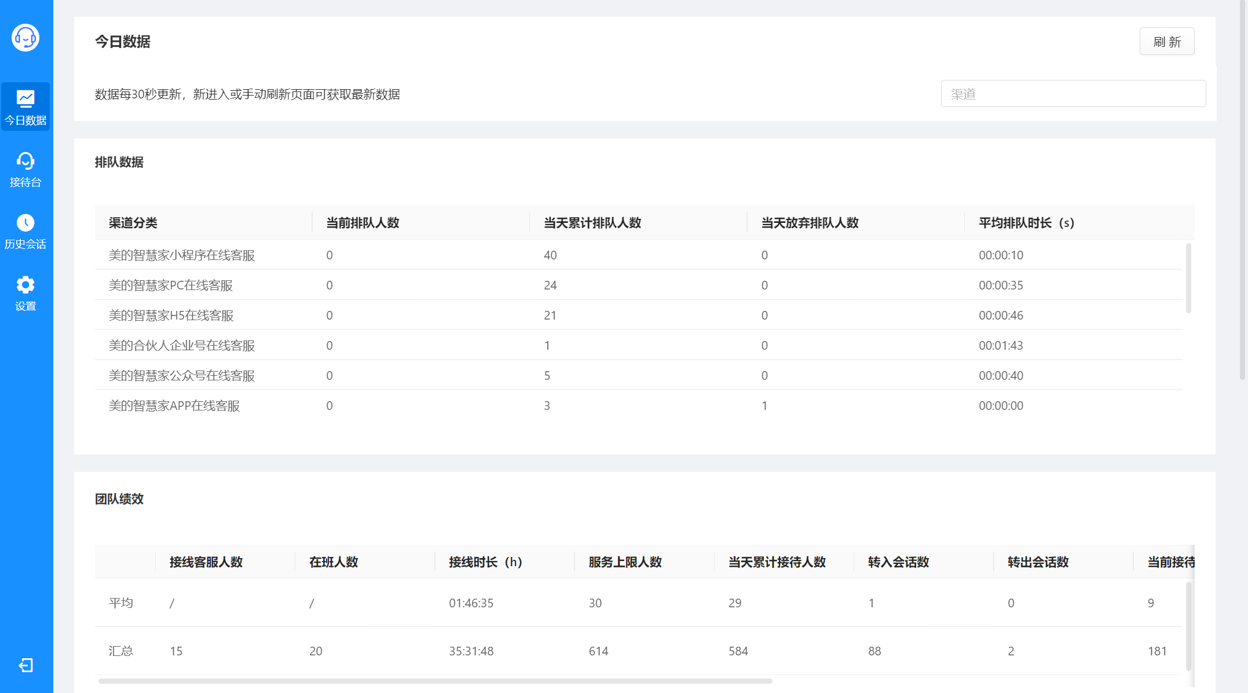Select the 美的智慧家PC在线客服 row

[639, 285]
